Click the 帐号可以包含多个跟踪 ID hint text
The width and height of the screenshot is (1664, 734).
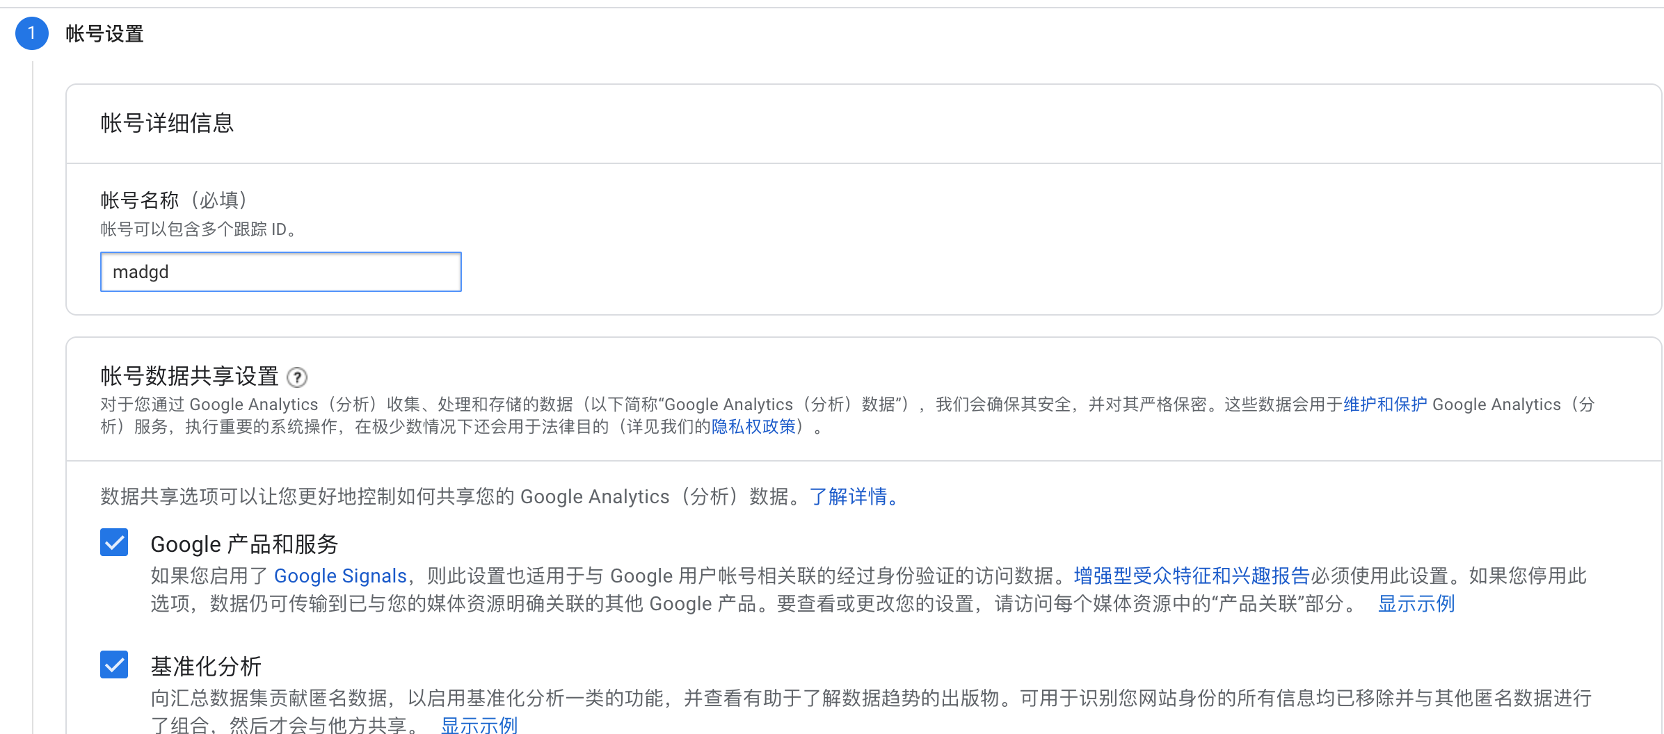199,229
